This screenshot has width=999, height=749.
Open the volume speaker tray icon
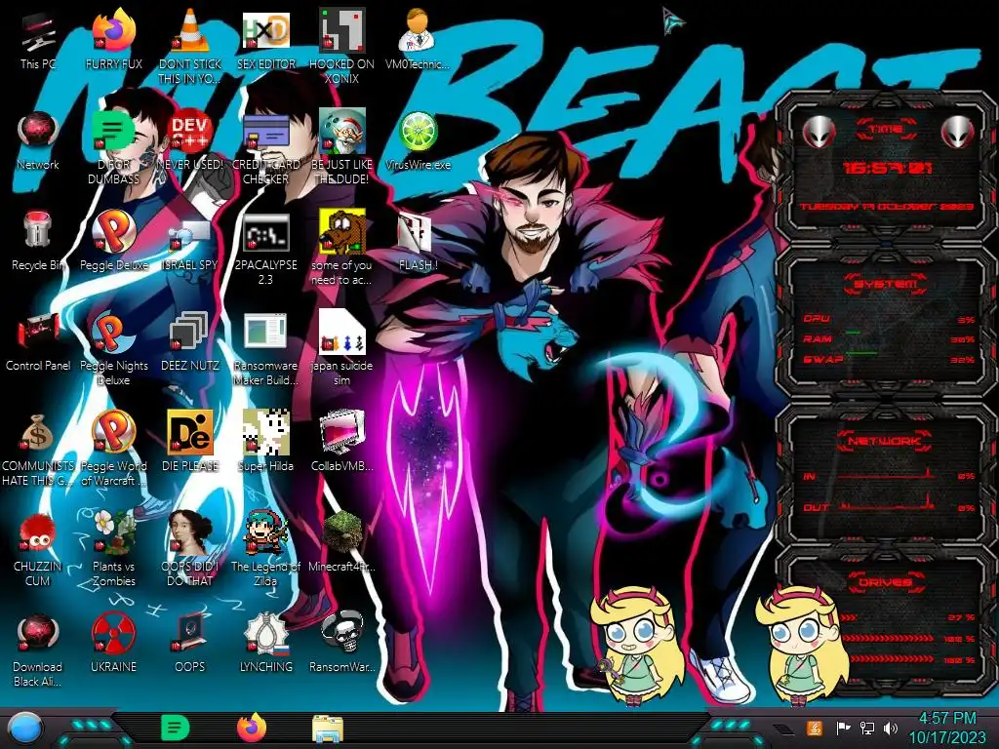[891, 728]
